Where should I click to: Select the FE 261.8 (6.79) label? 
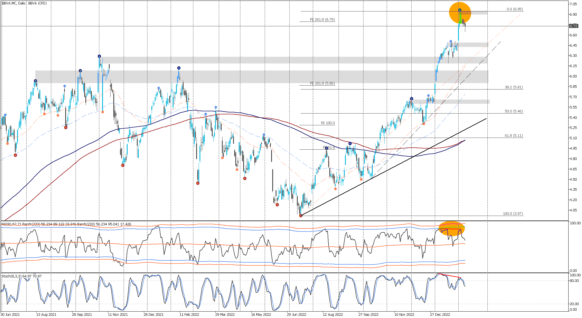tap(322, 20)
